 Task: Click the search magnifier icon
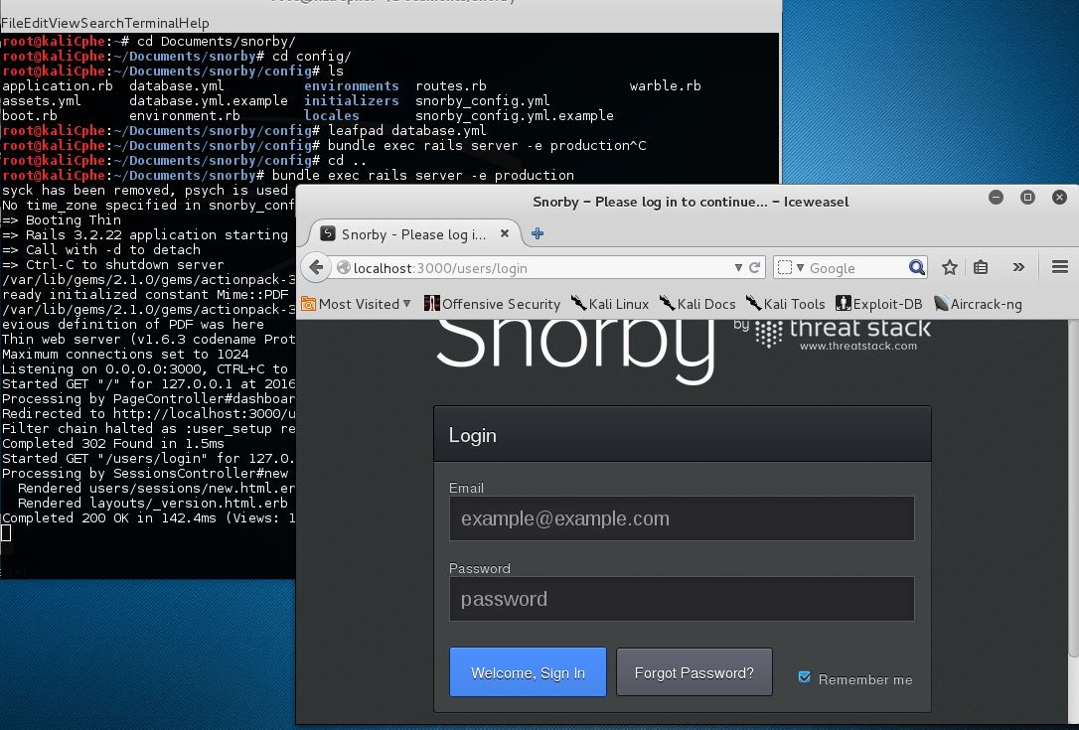tap(917, 267)
